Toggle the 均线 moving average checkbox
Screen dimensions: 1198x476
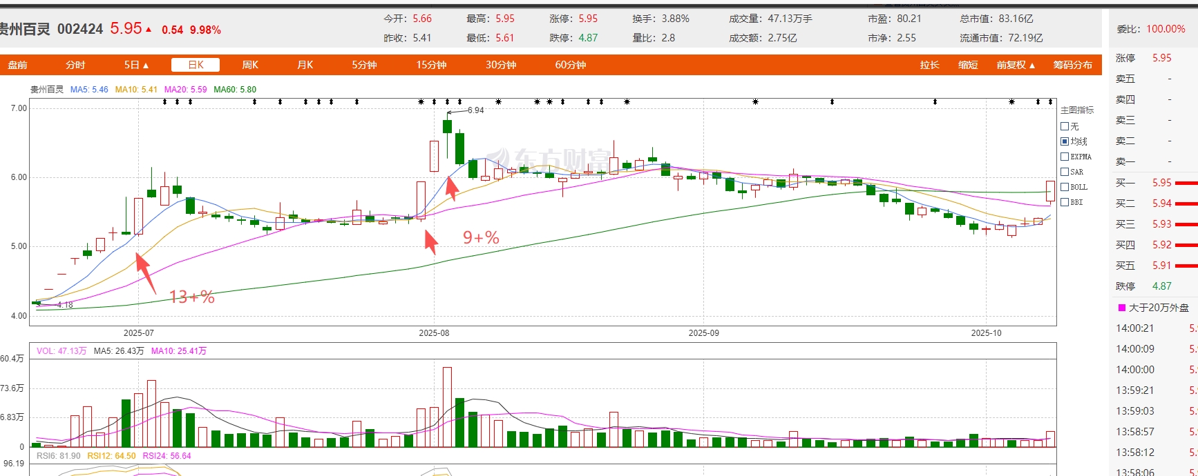[x=1065, y=141]
